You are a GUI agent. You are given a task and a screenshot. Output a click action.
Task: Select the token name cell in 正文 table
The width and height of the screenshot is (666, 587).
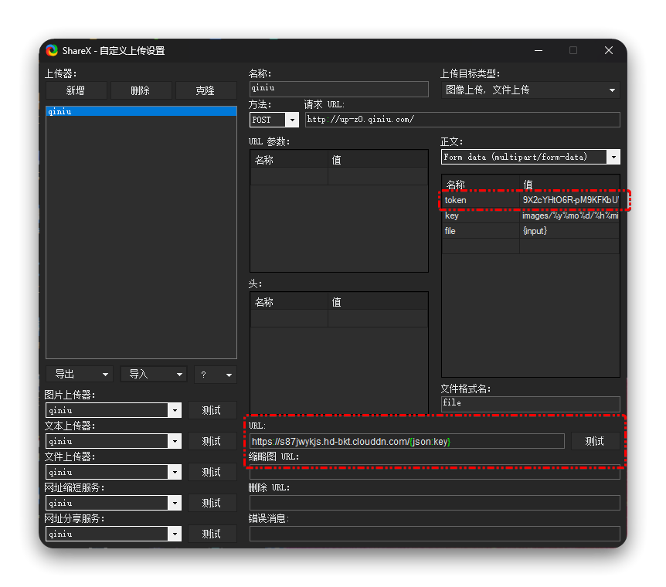tap(481, 200)
